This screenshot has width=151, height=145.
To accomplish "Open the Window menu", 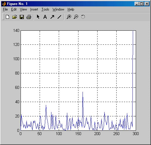I will pos(58,9).
